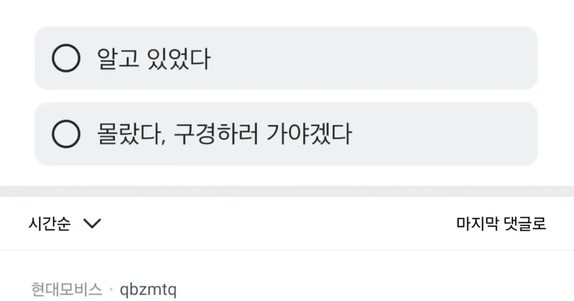Click the first poll option card
574x301 pixels.
click(x=287, y=57)
